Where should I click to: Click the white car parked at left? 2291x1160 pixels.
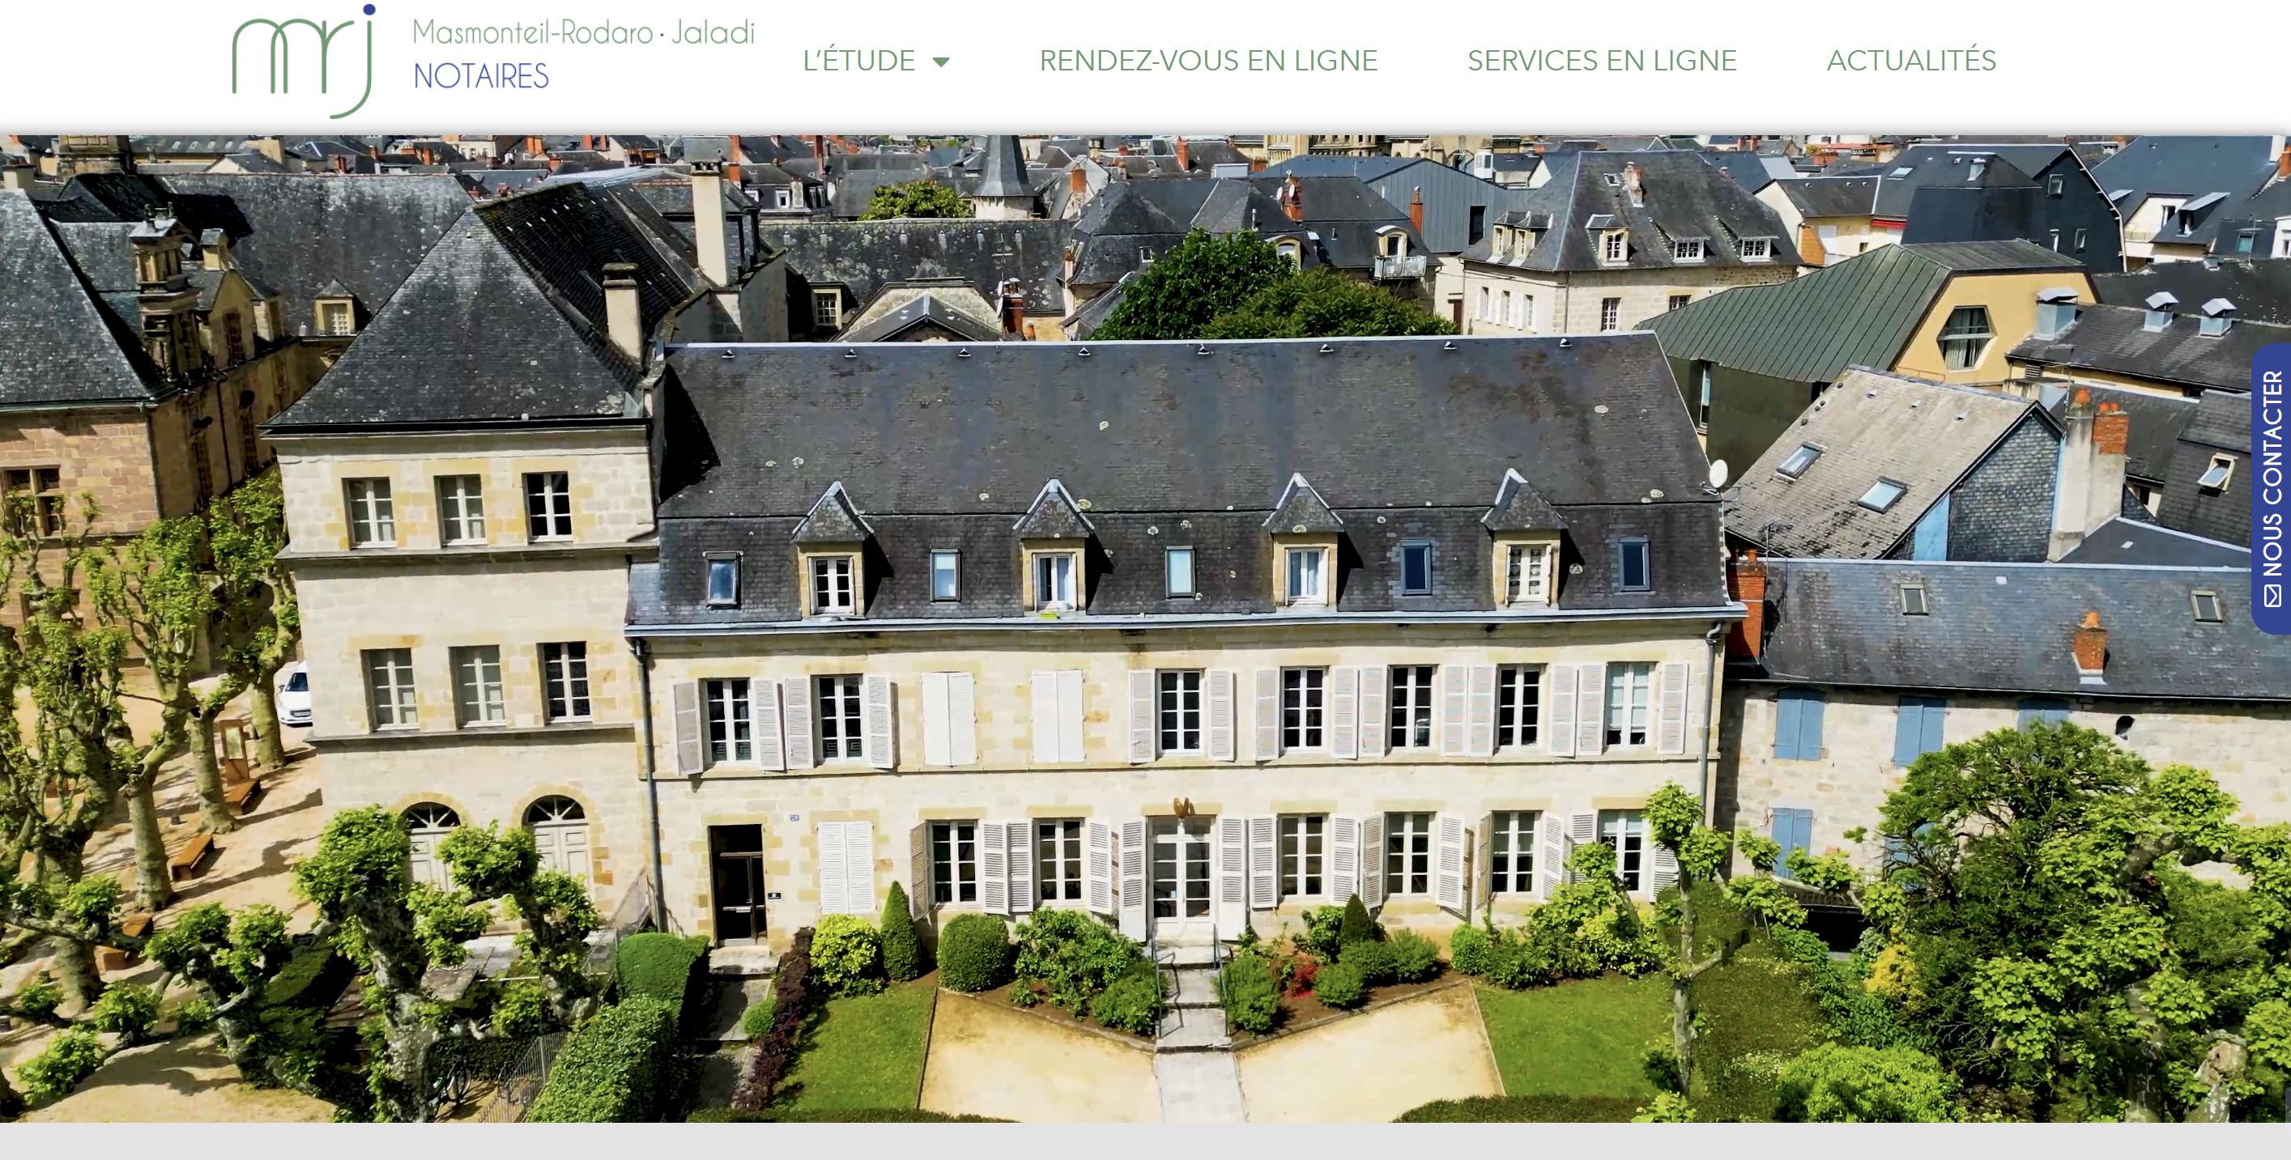coord(293,694)
